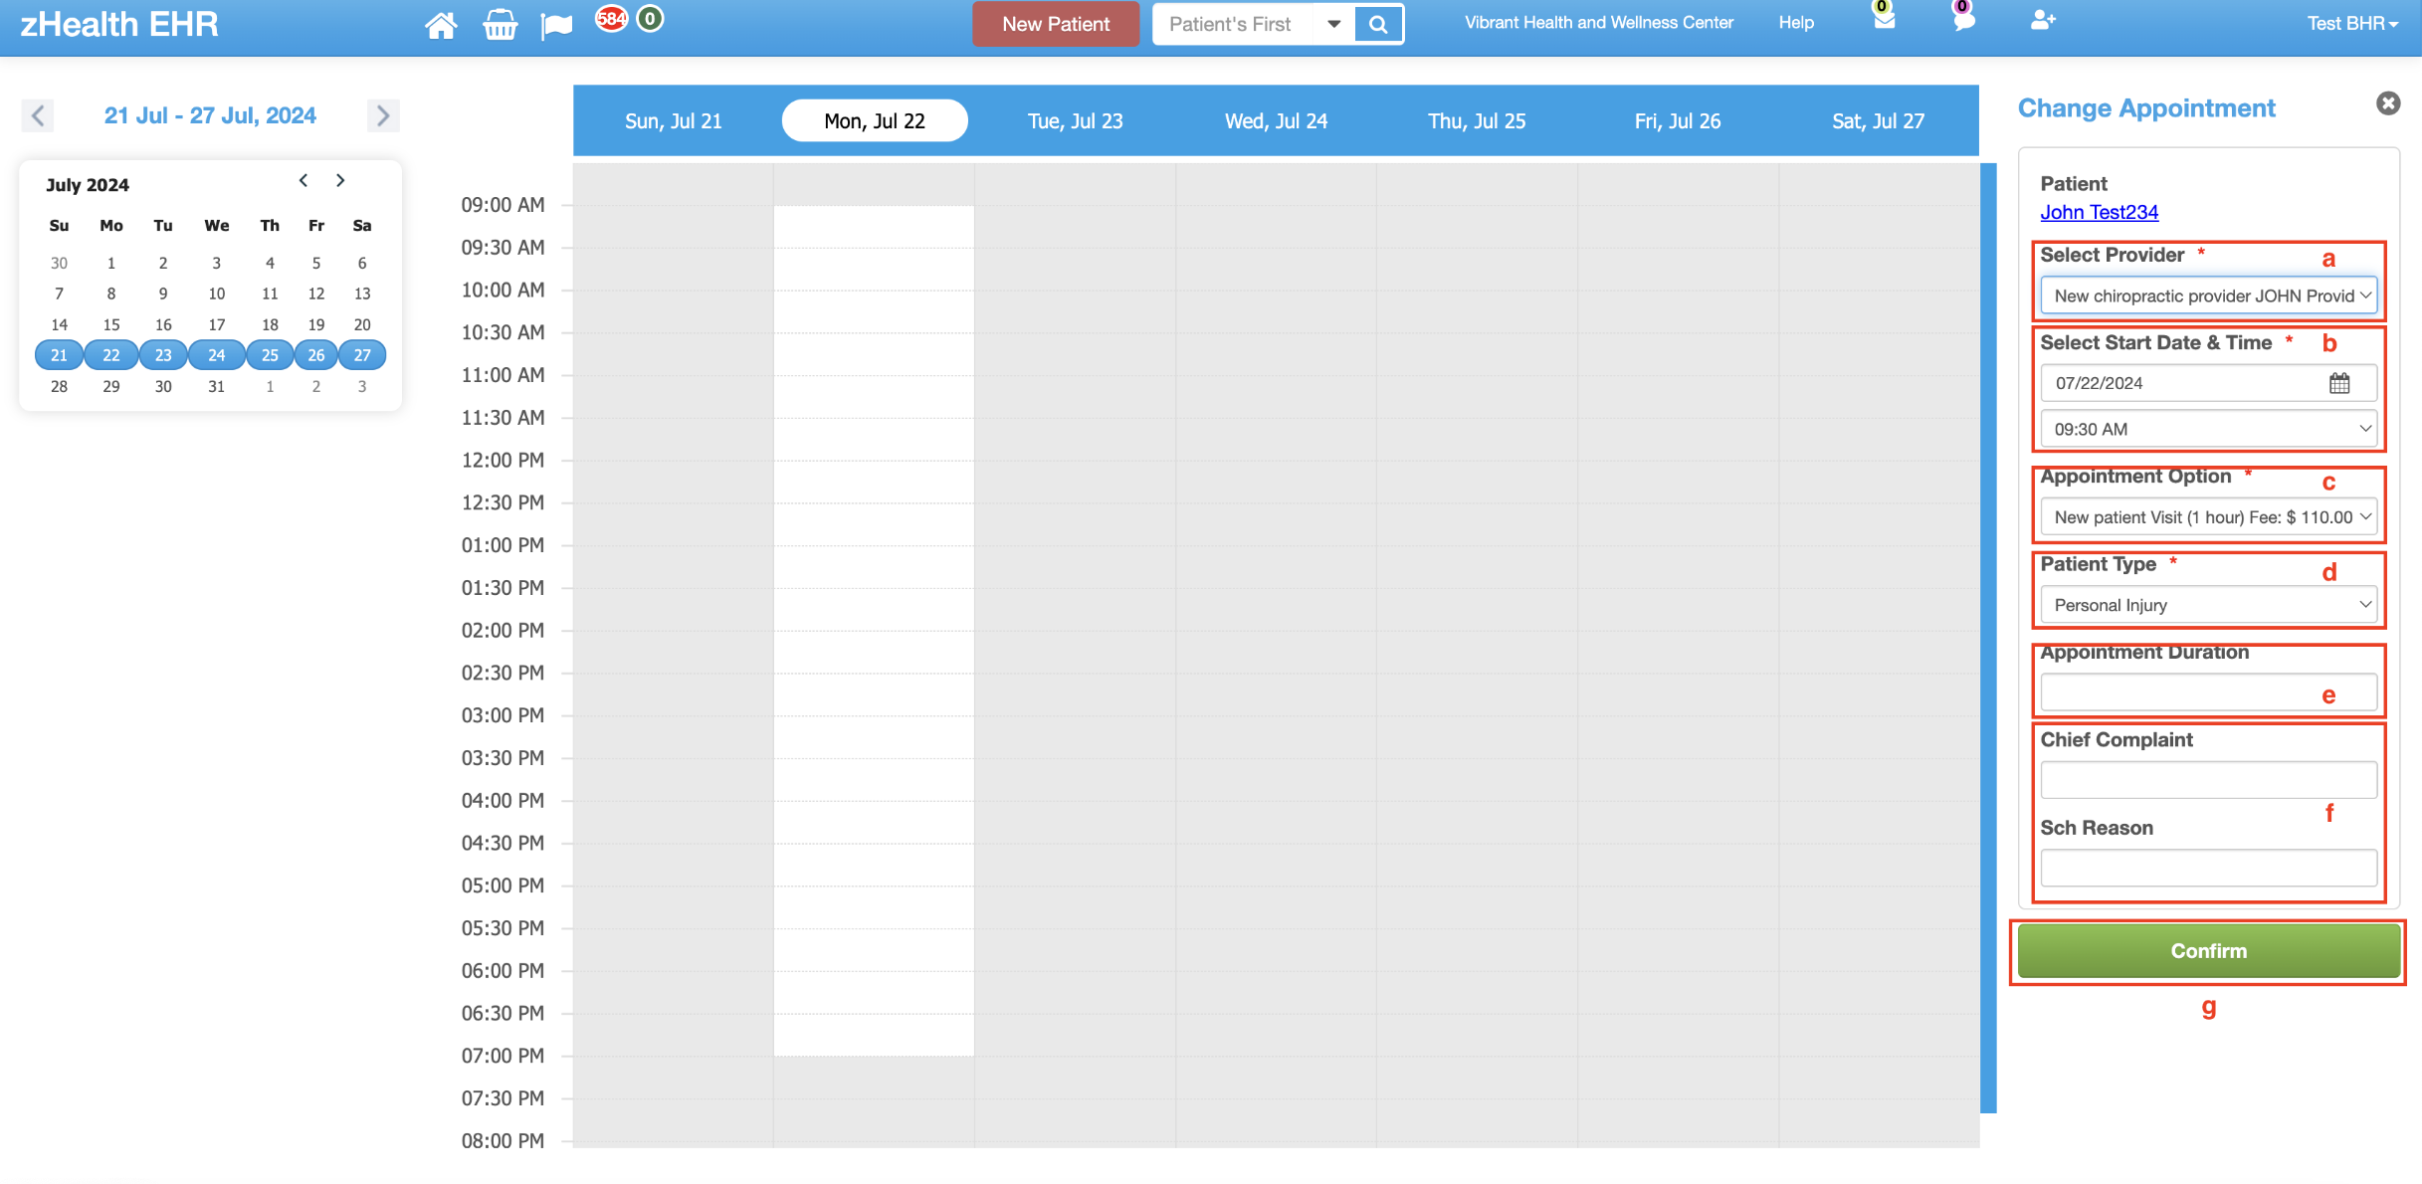Select July 27 in mini calendar

[362, 355]
